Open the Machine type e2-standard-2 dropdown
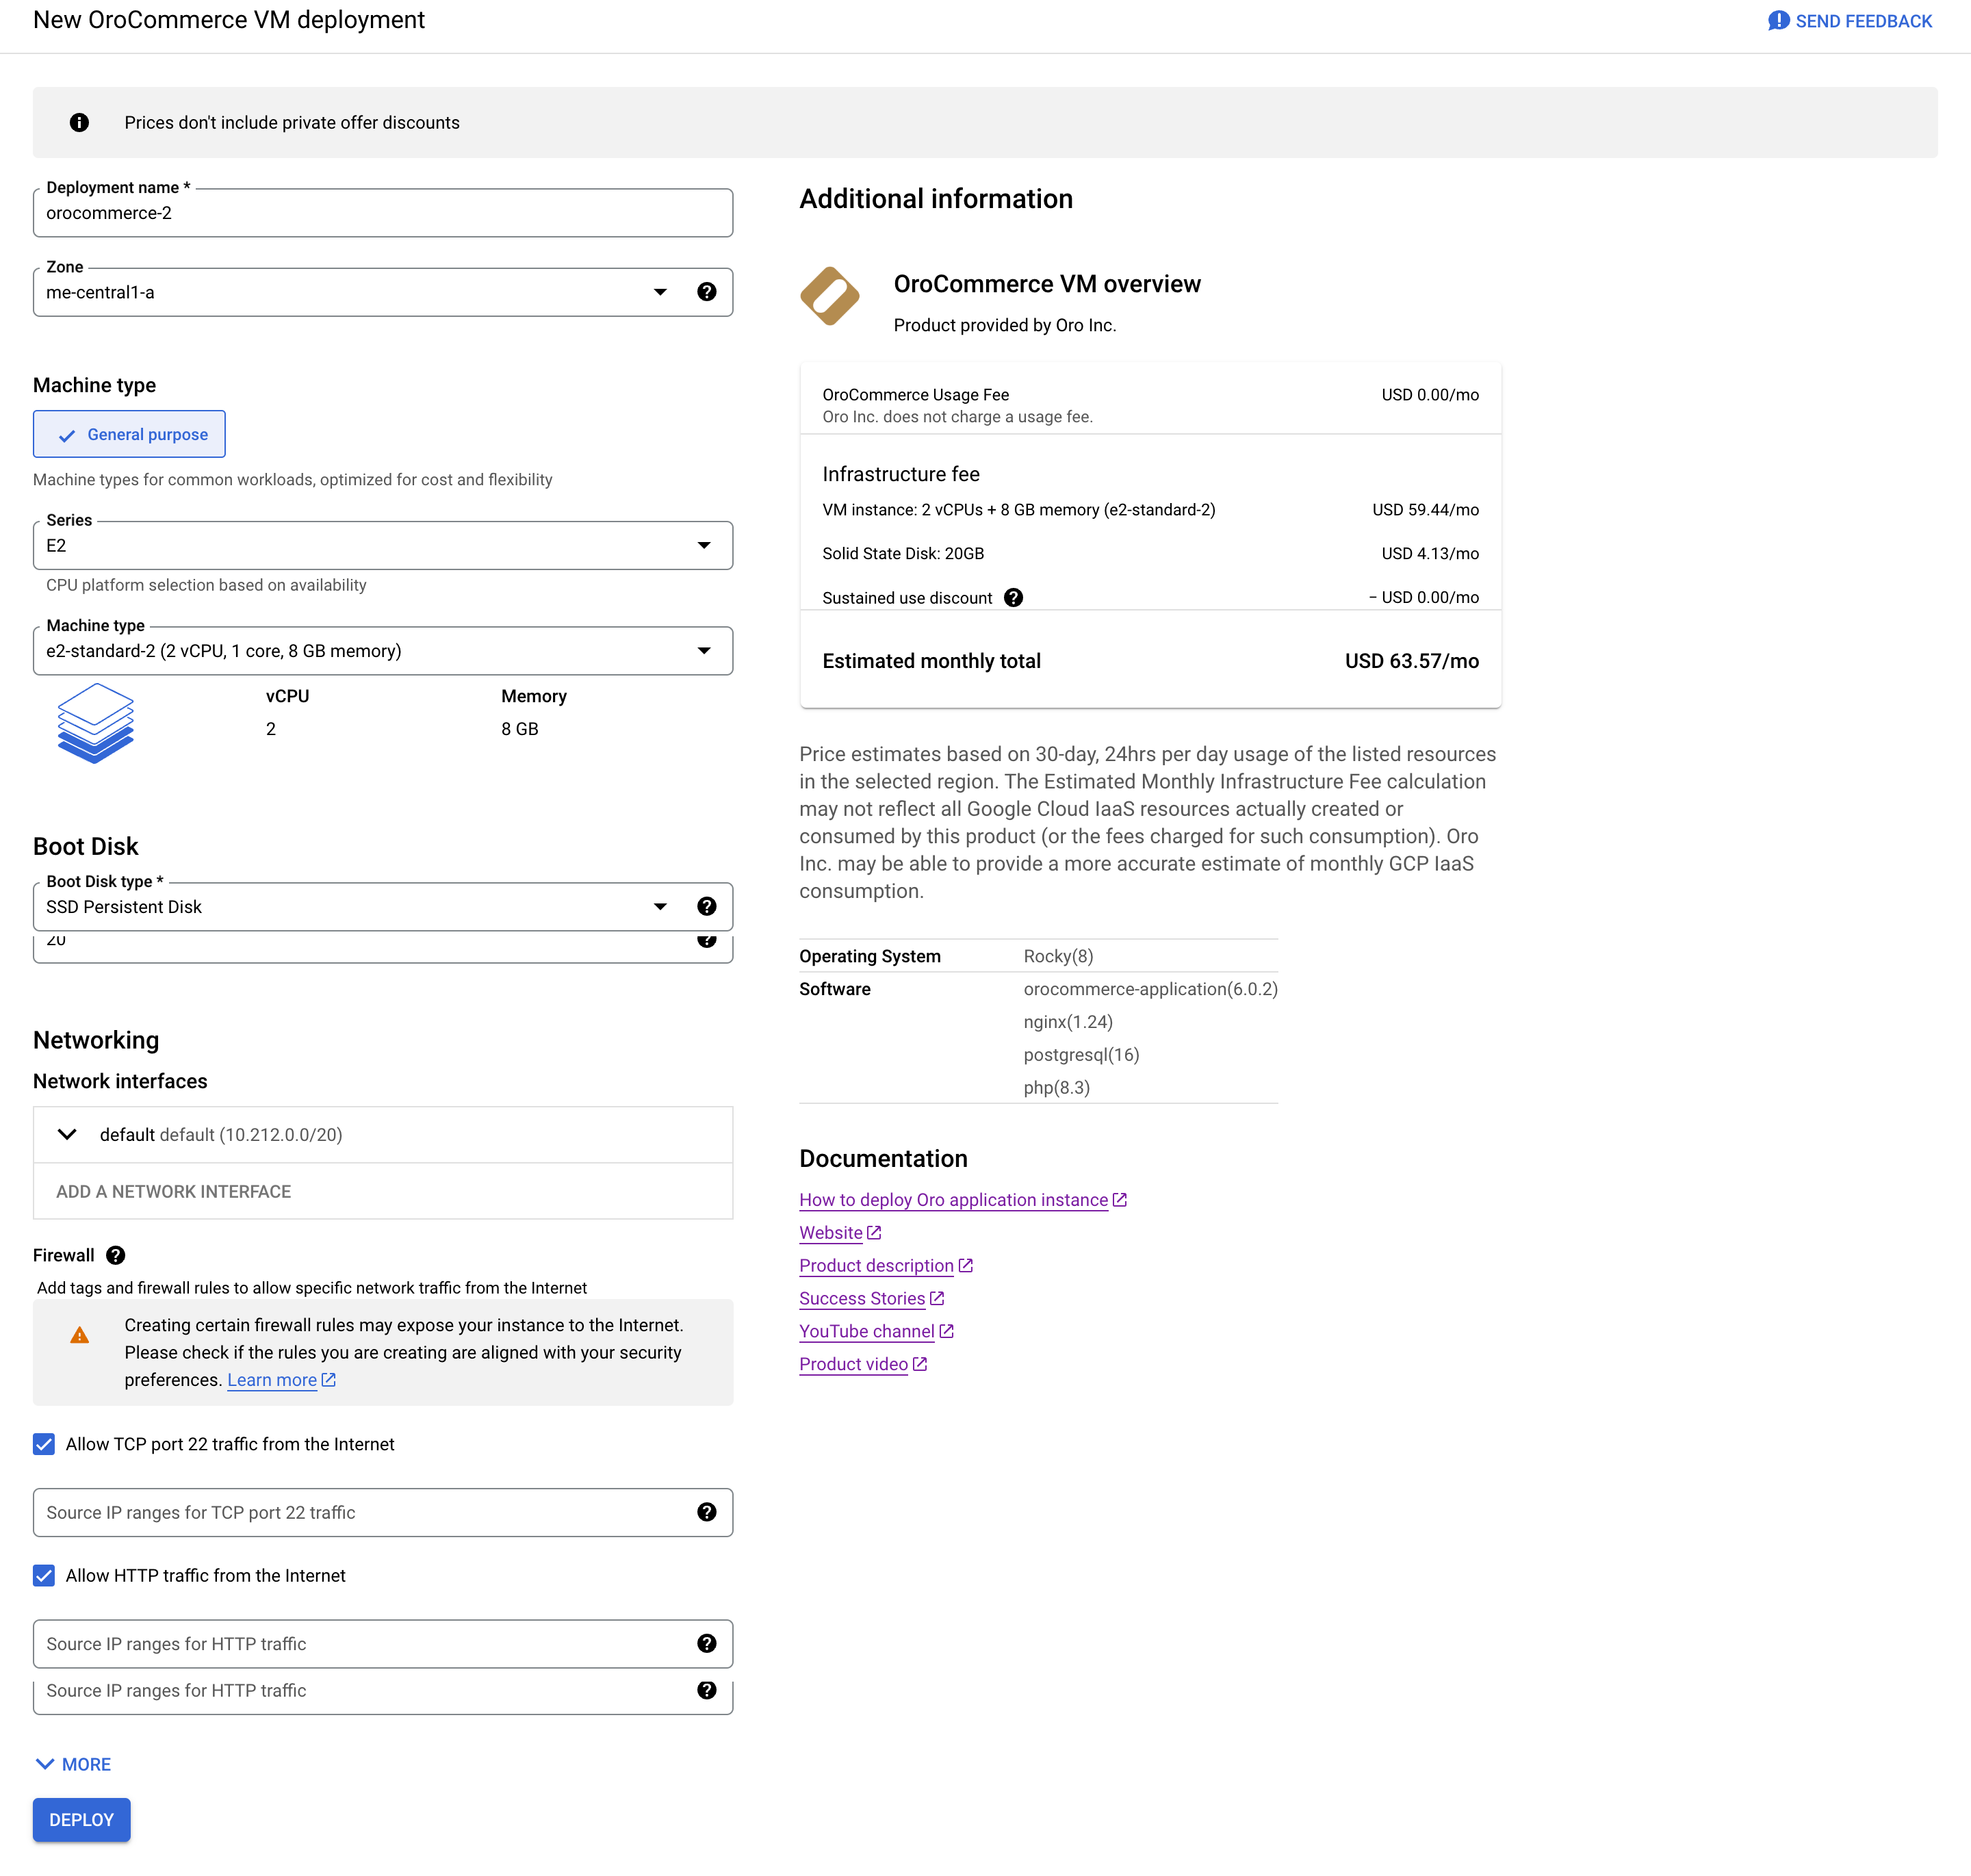1971x1876 pixels. pyautogui.click(x=382, y=651)
